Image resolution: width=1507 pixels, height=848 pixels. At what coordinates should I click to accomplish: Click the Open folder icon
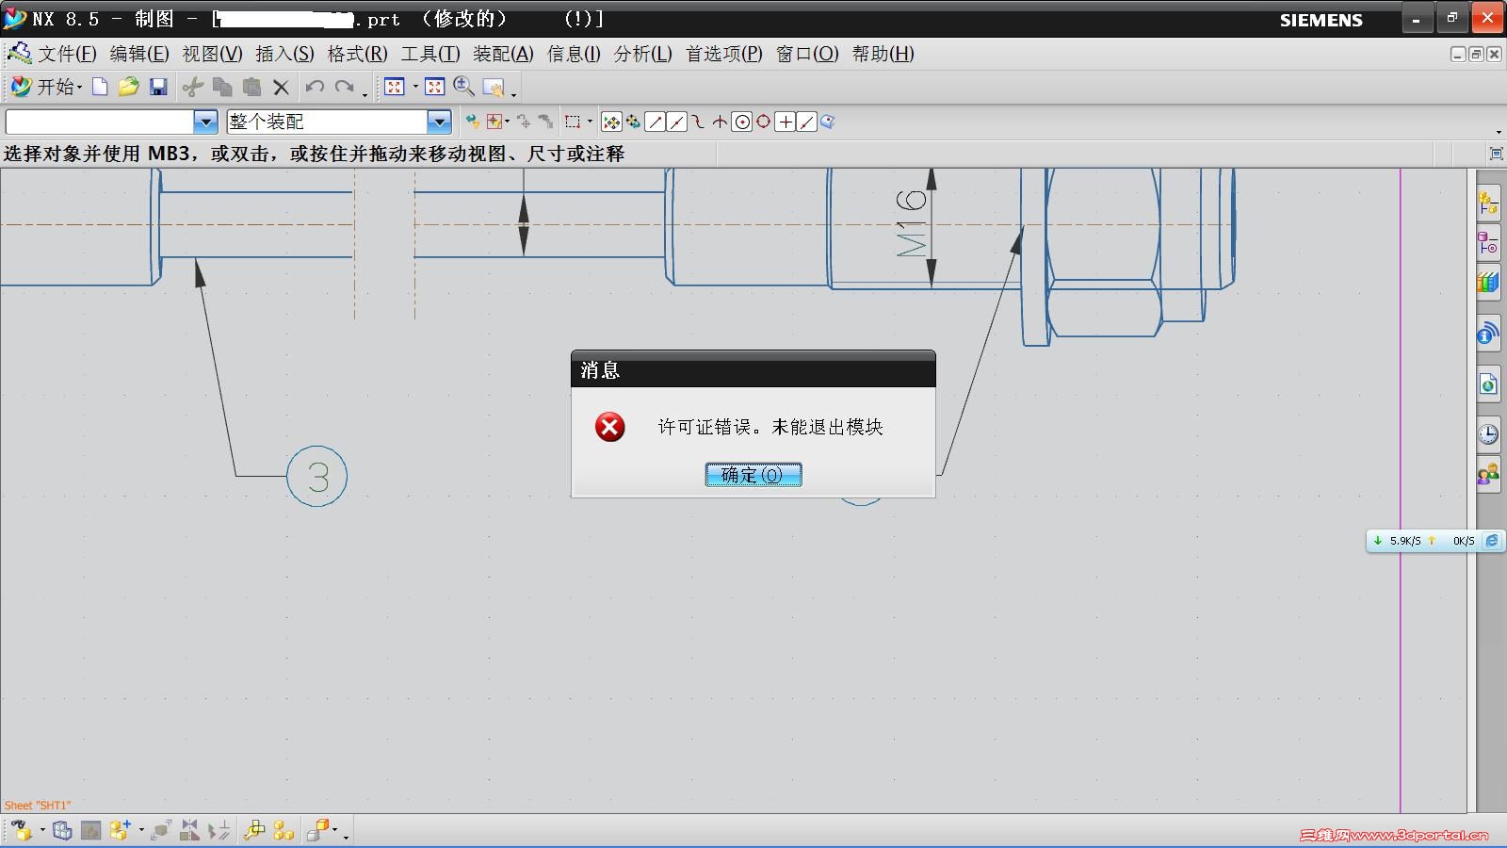[129, 88]
